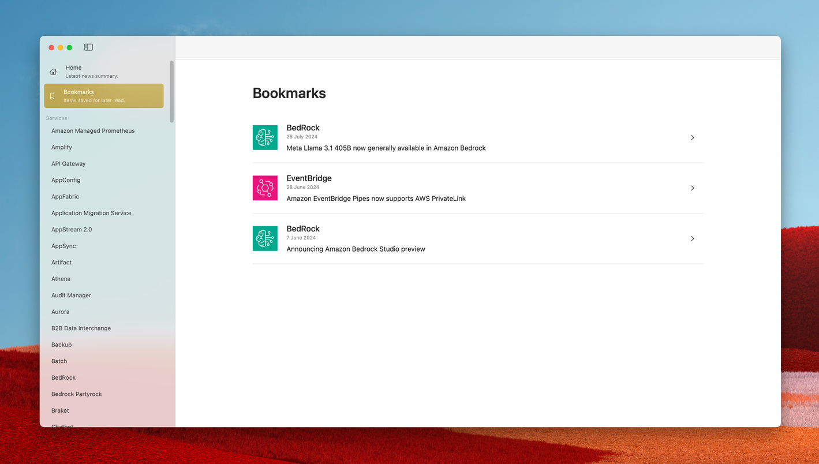Select API Gateway in the sidebar
Viewport: 819px width, 464px height.
point(69,164)
